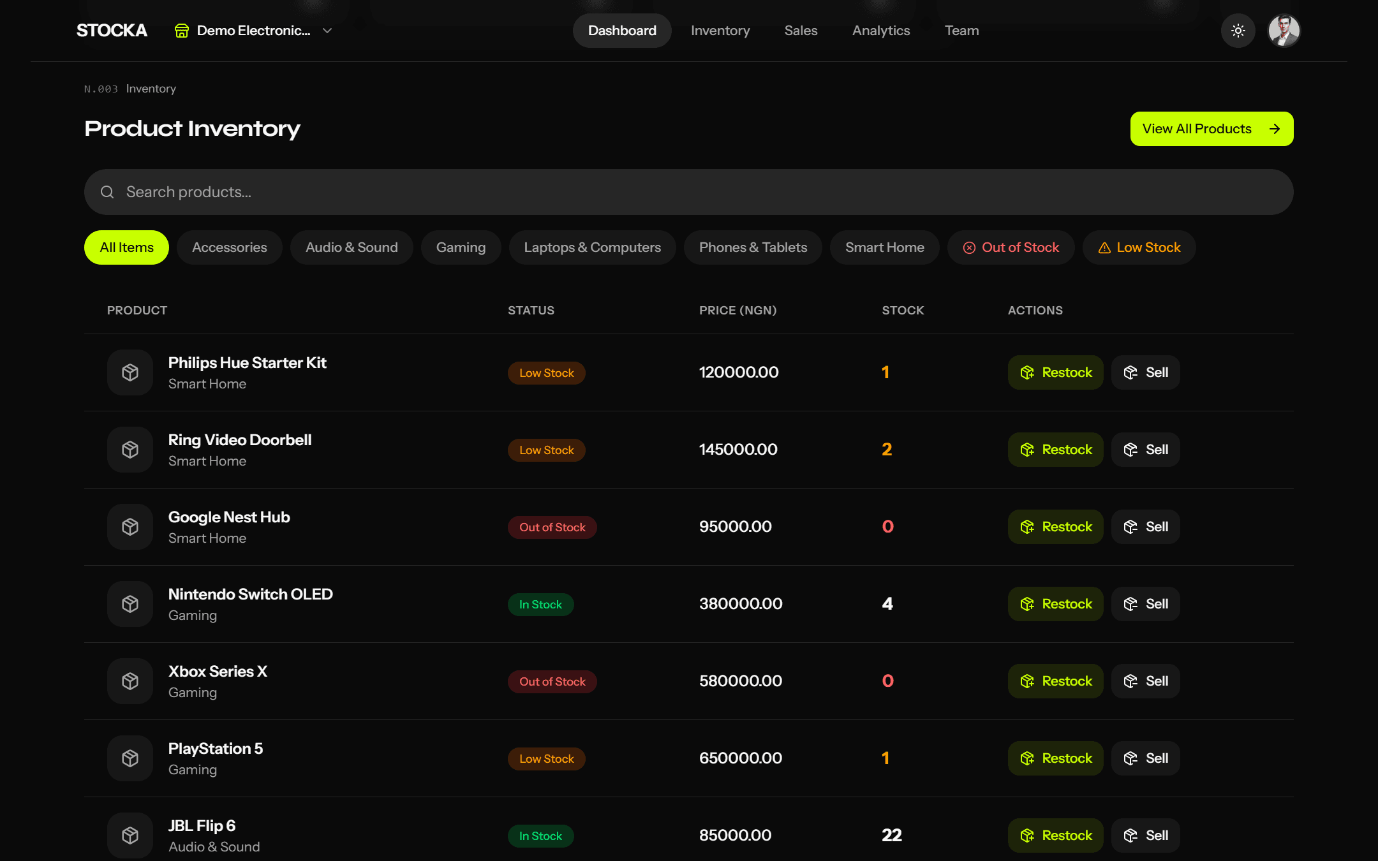Viewport: 1378px width, 861px height.
Task: Toggle light mode with the sun icon
Action: tap(1238, 31)
